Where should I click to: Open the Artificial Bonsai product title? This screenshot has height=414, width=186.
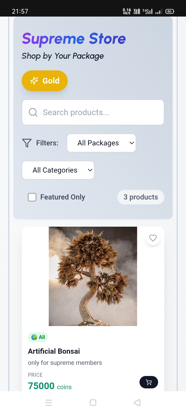point(54,351)
